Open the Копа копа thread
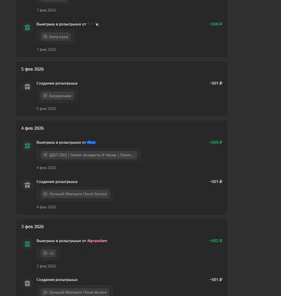The width and height of the screenshot is (281, 296). tap(58, 37)
